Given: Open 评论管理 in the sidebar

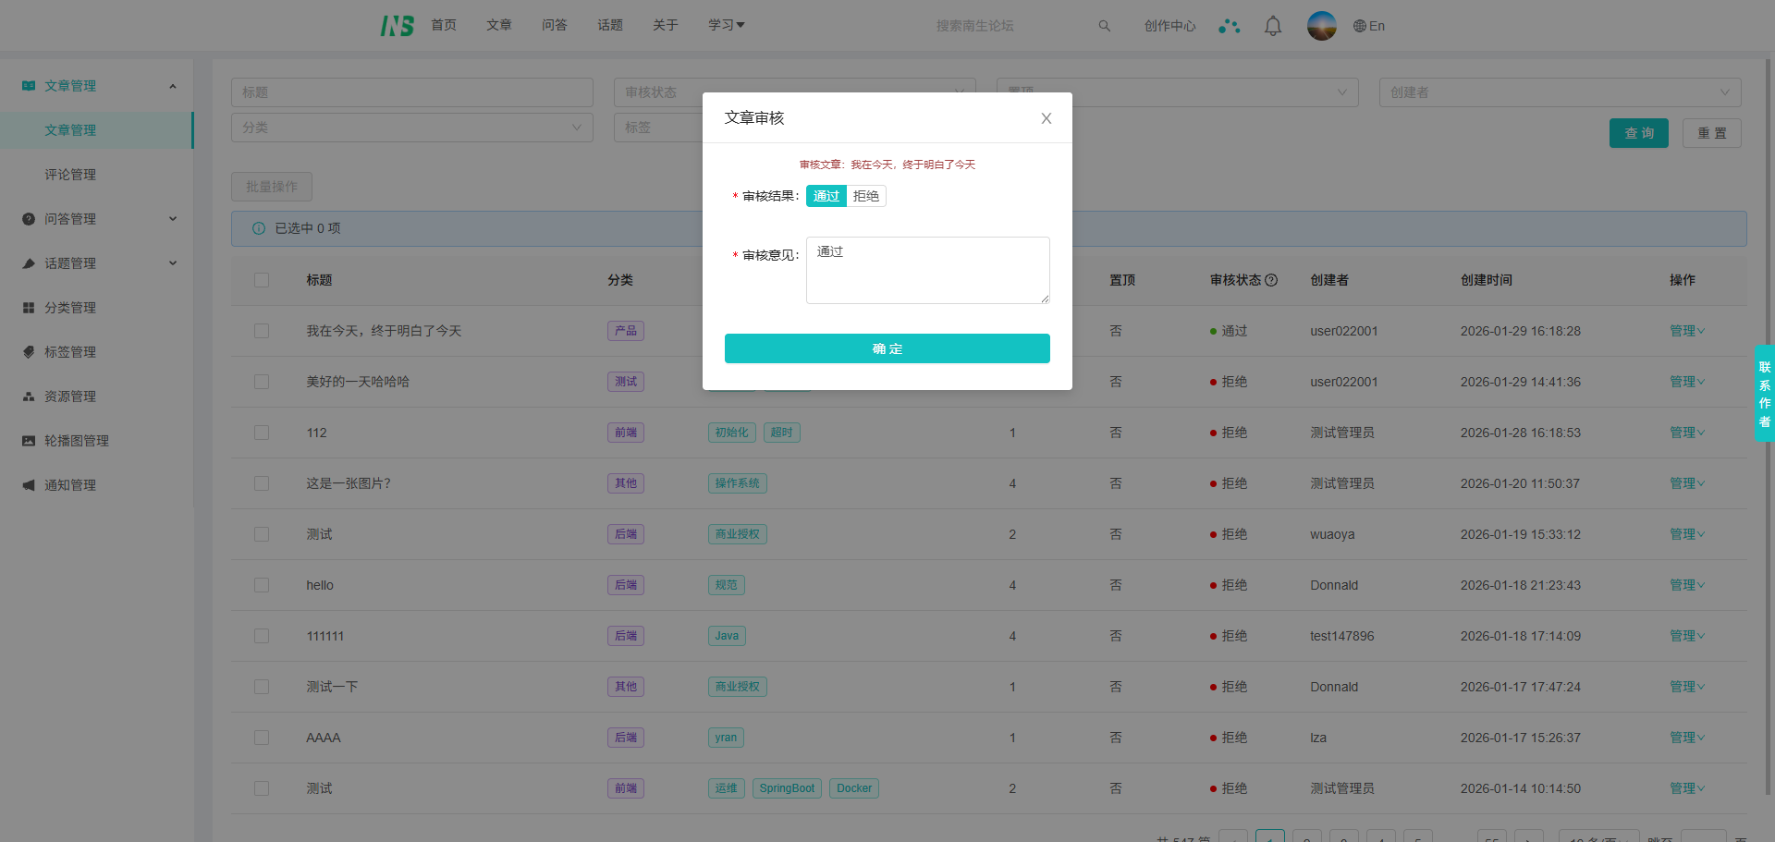Looking at the screenshot, I should coord(70,175).
